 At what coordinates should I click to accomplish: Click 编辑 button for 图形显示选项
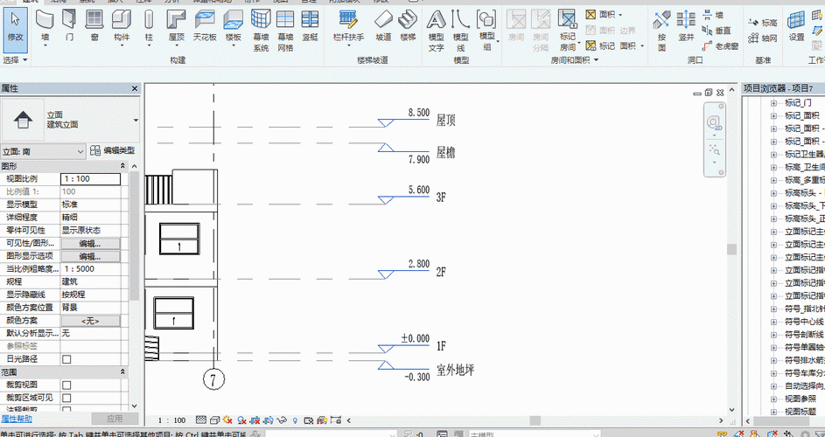(90, 257)
